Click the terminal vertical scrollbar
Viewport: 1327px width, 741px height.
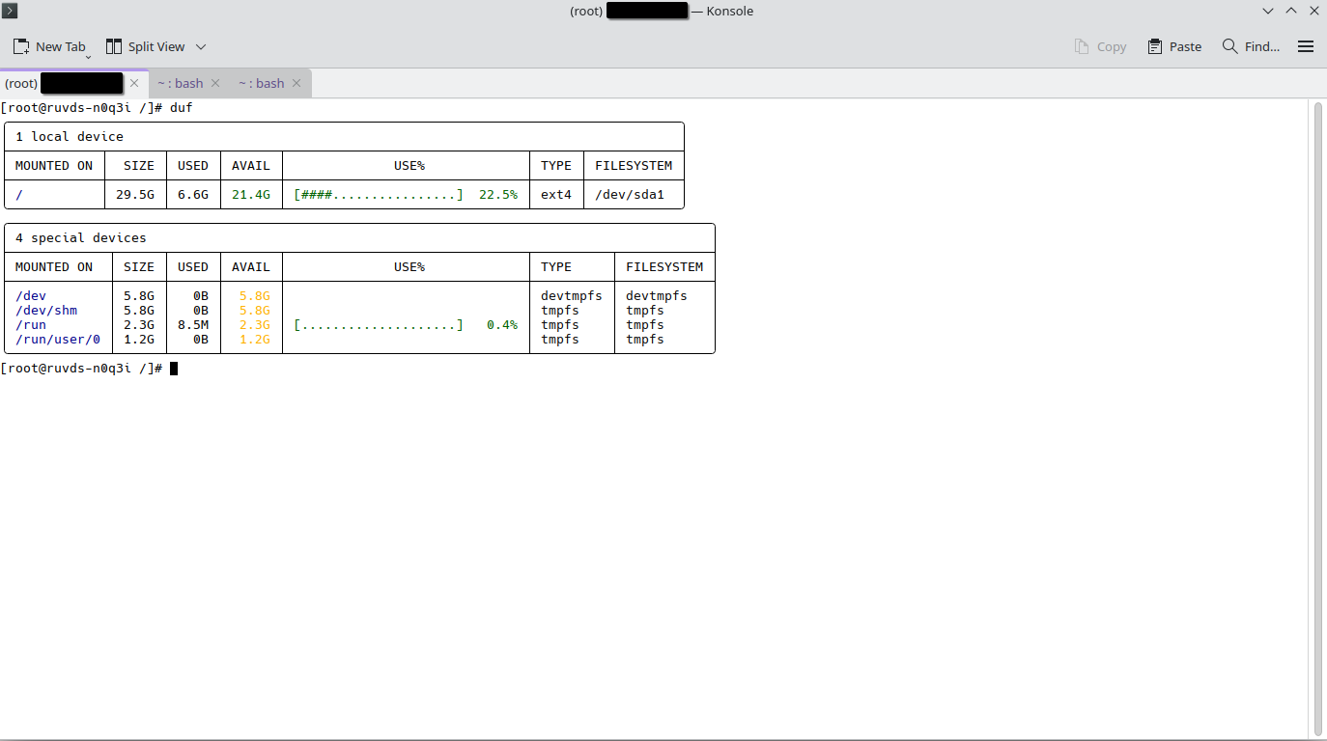coord(1318,419)
